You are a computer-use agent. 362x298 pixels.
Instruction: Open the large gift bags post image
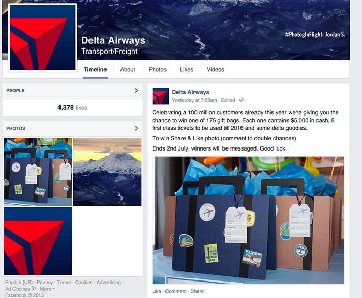click(248, 220)
